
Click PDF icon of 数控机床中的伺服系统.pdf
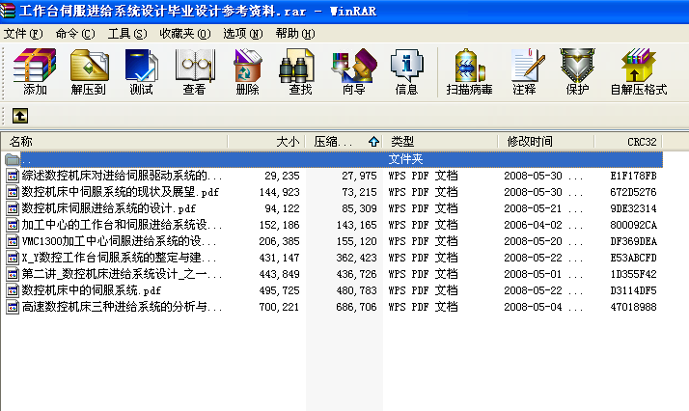[13, 290]
